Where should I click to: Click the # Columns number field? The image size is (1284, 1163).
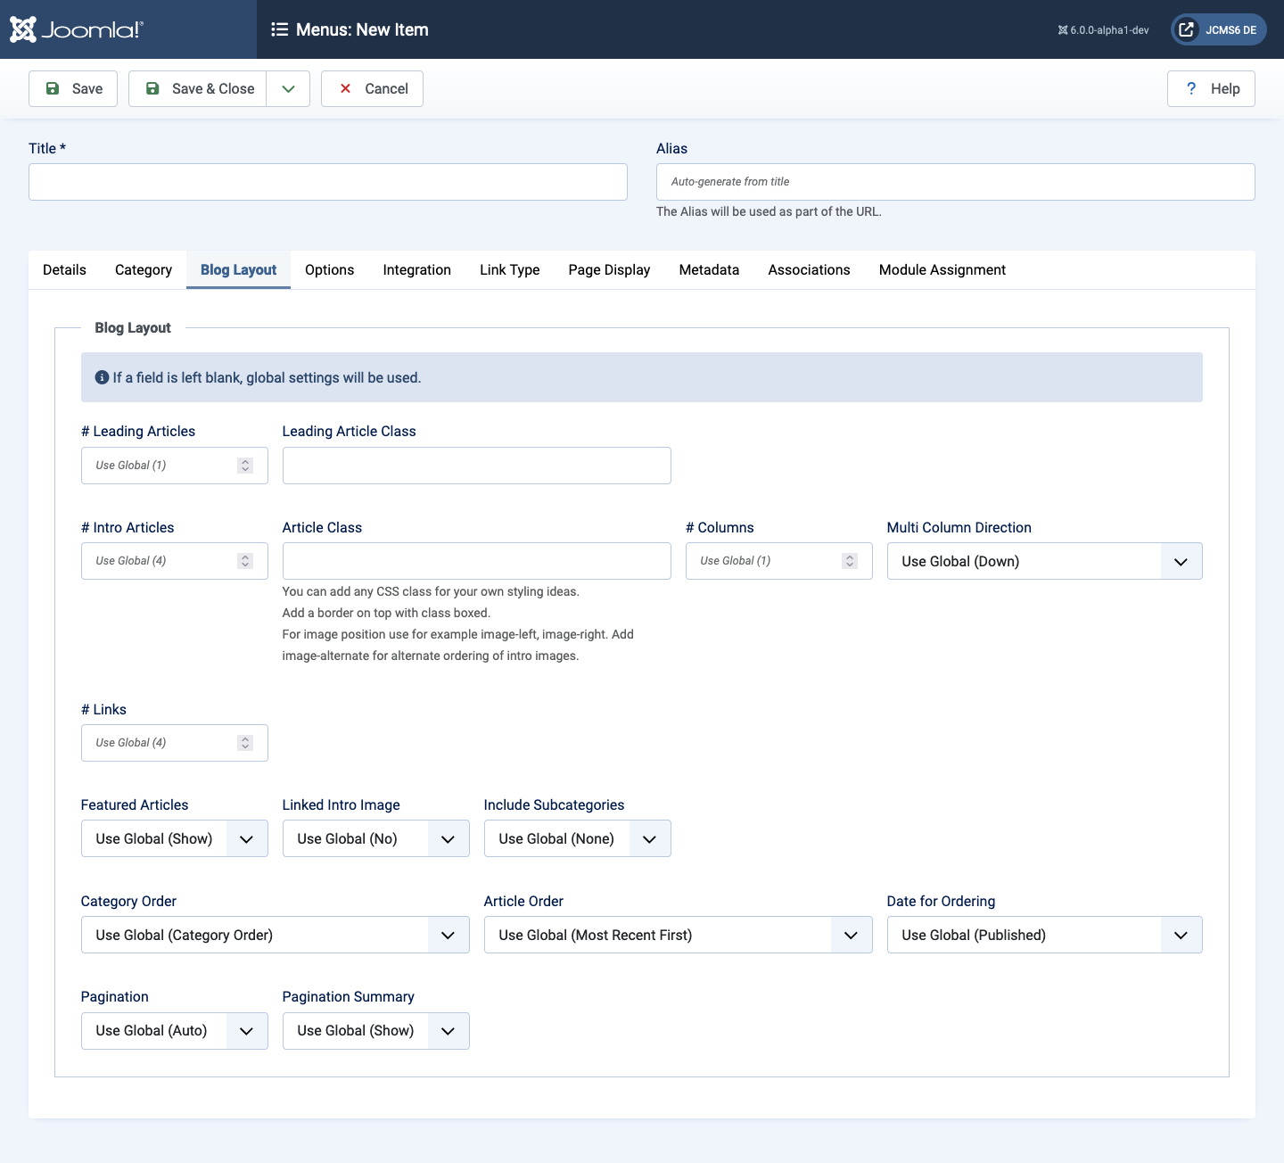pyautogui.click(x=779, y=561)
